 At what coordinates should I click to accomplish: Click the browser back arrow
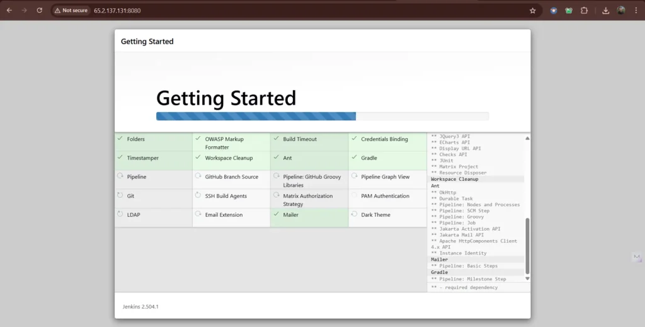(x=9, y=10)
